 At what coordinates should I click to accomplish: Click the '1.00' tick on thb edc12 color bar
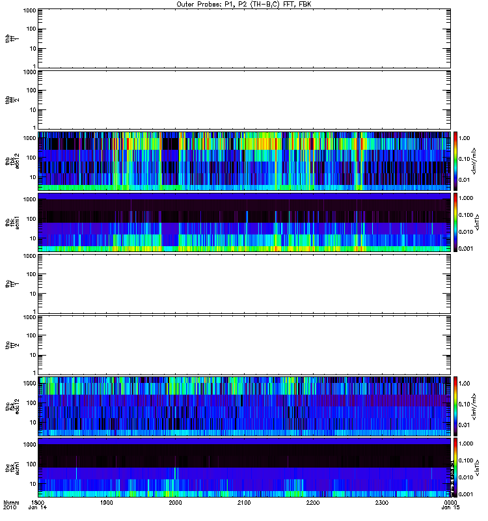pos(464,138)
